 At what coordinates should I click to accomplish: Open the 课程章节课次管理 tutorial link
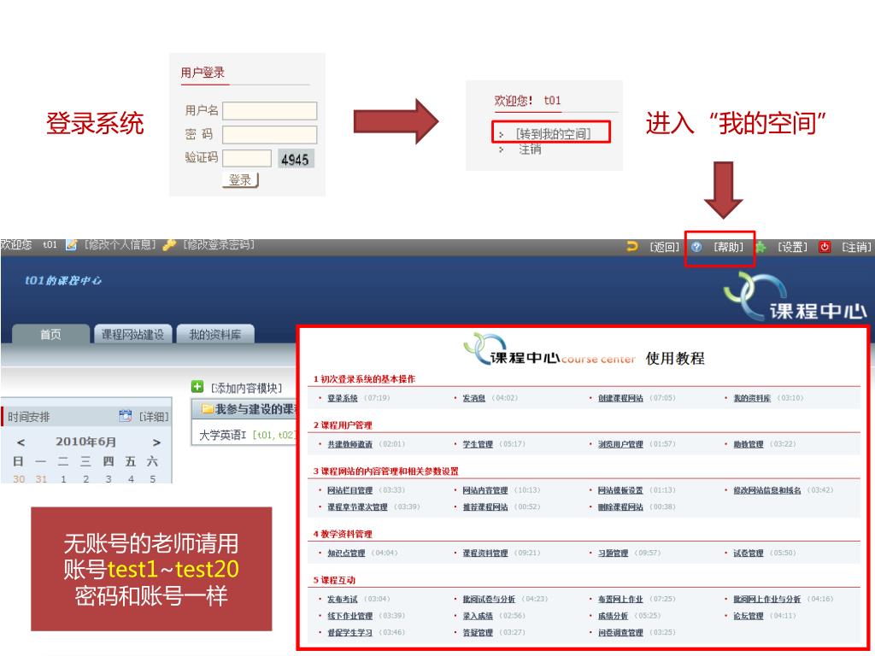357,507
